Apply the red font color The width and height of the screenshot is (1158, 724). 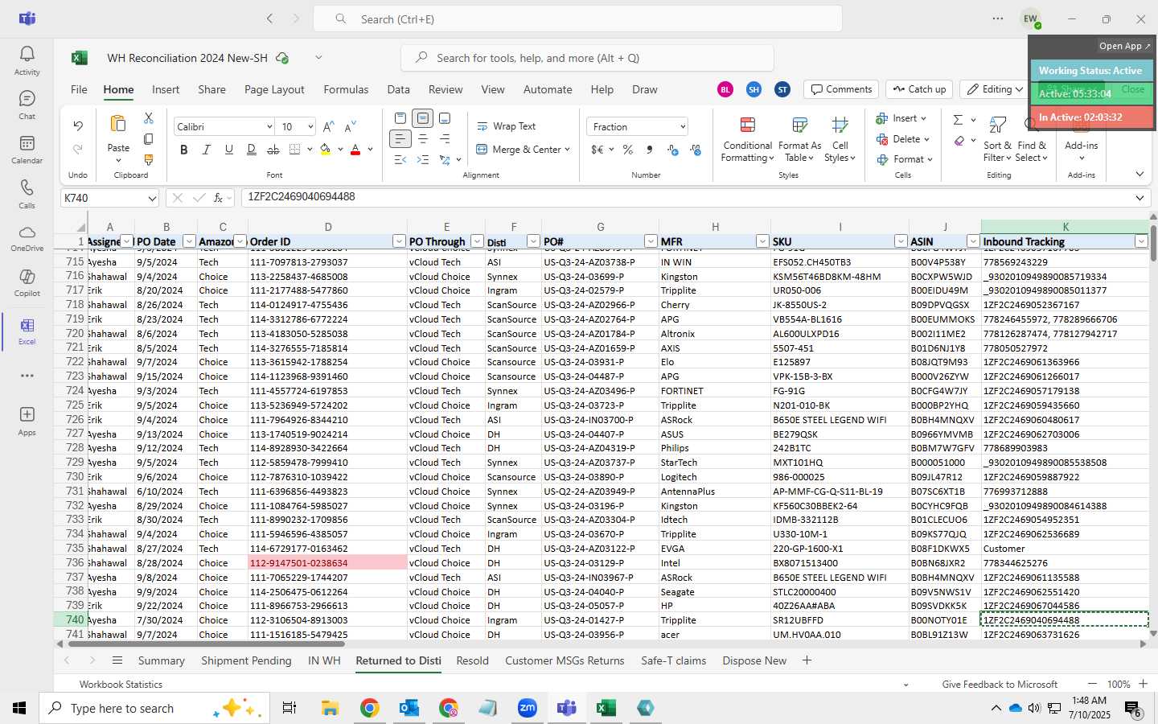355,150
